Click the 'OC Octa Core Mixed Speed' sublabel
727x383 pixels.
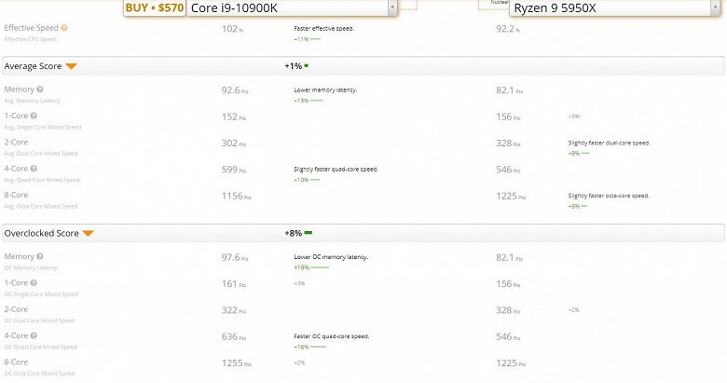click(x=39, y=374)
